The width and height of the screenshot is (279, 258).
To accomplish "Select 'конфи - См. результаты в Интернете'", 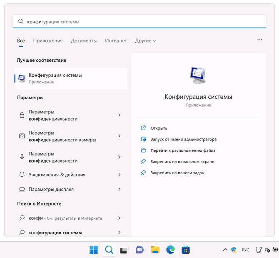I will pyautogui.click(x=71, y=218).
